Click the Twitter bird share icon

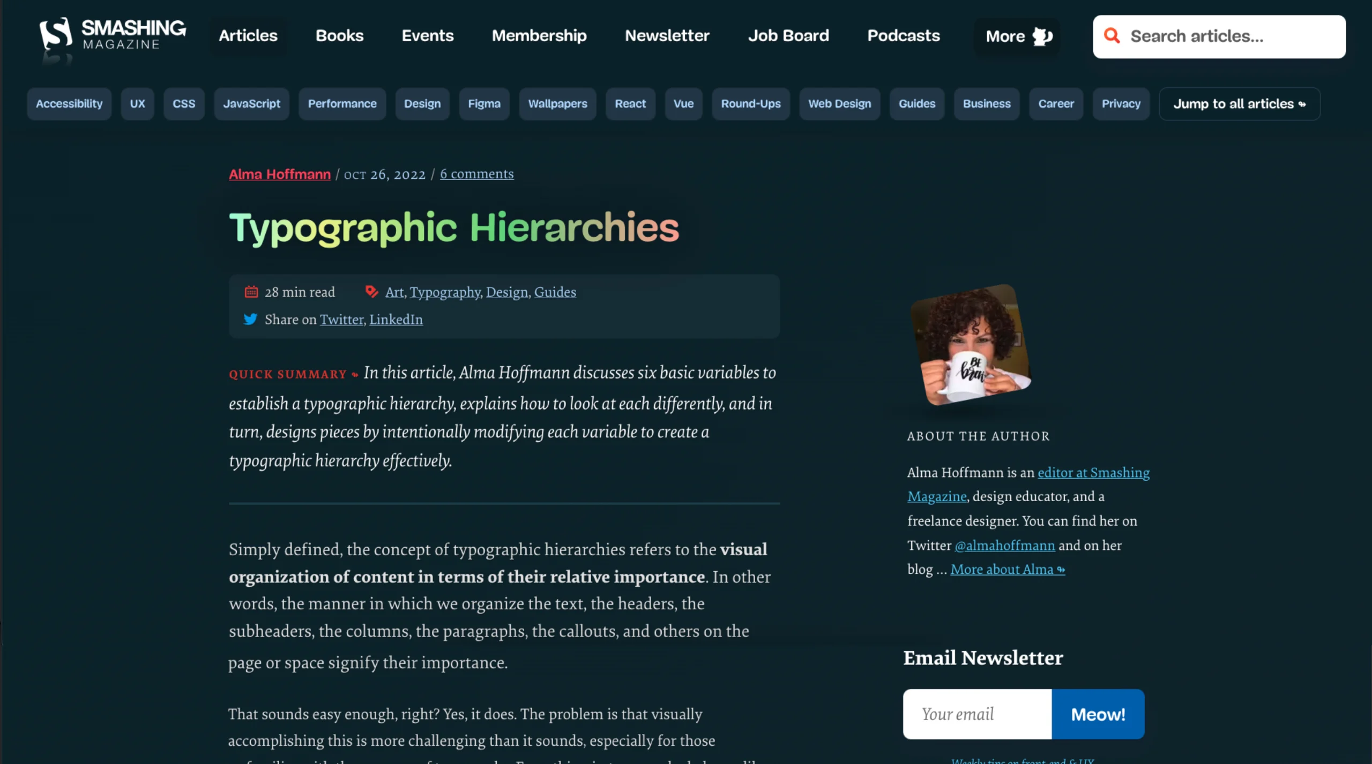[250, 319]
